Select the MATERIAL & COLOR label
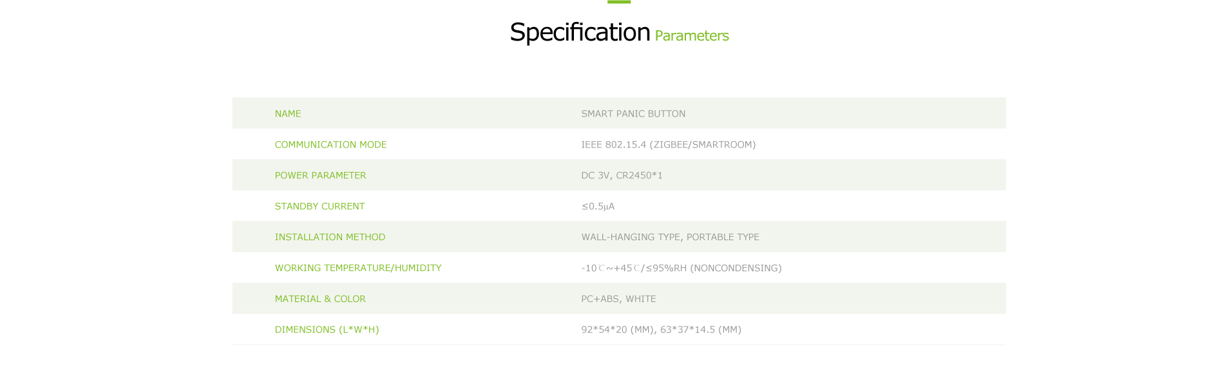The width and height of the screenshot is (1229, 369). pos(320,299)
